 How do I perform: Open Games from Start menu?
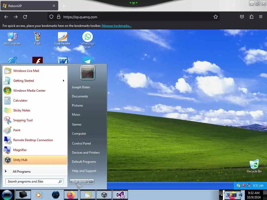click(77, 124)
